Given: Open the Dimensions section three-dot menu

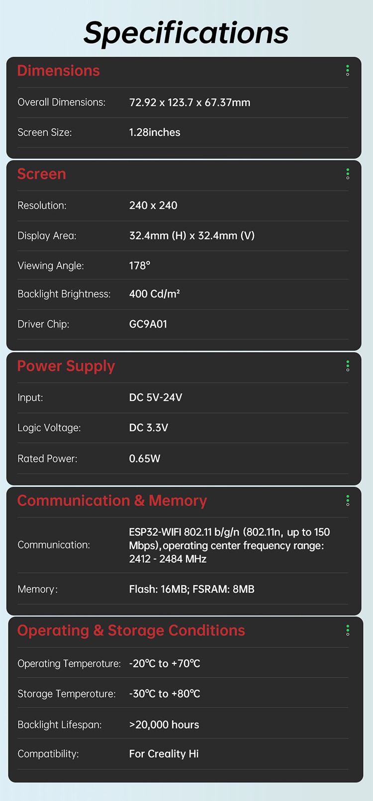Looking at the screenshot, I should click(x=348, y=71).
